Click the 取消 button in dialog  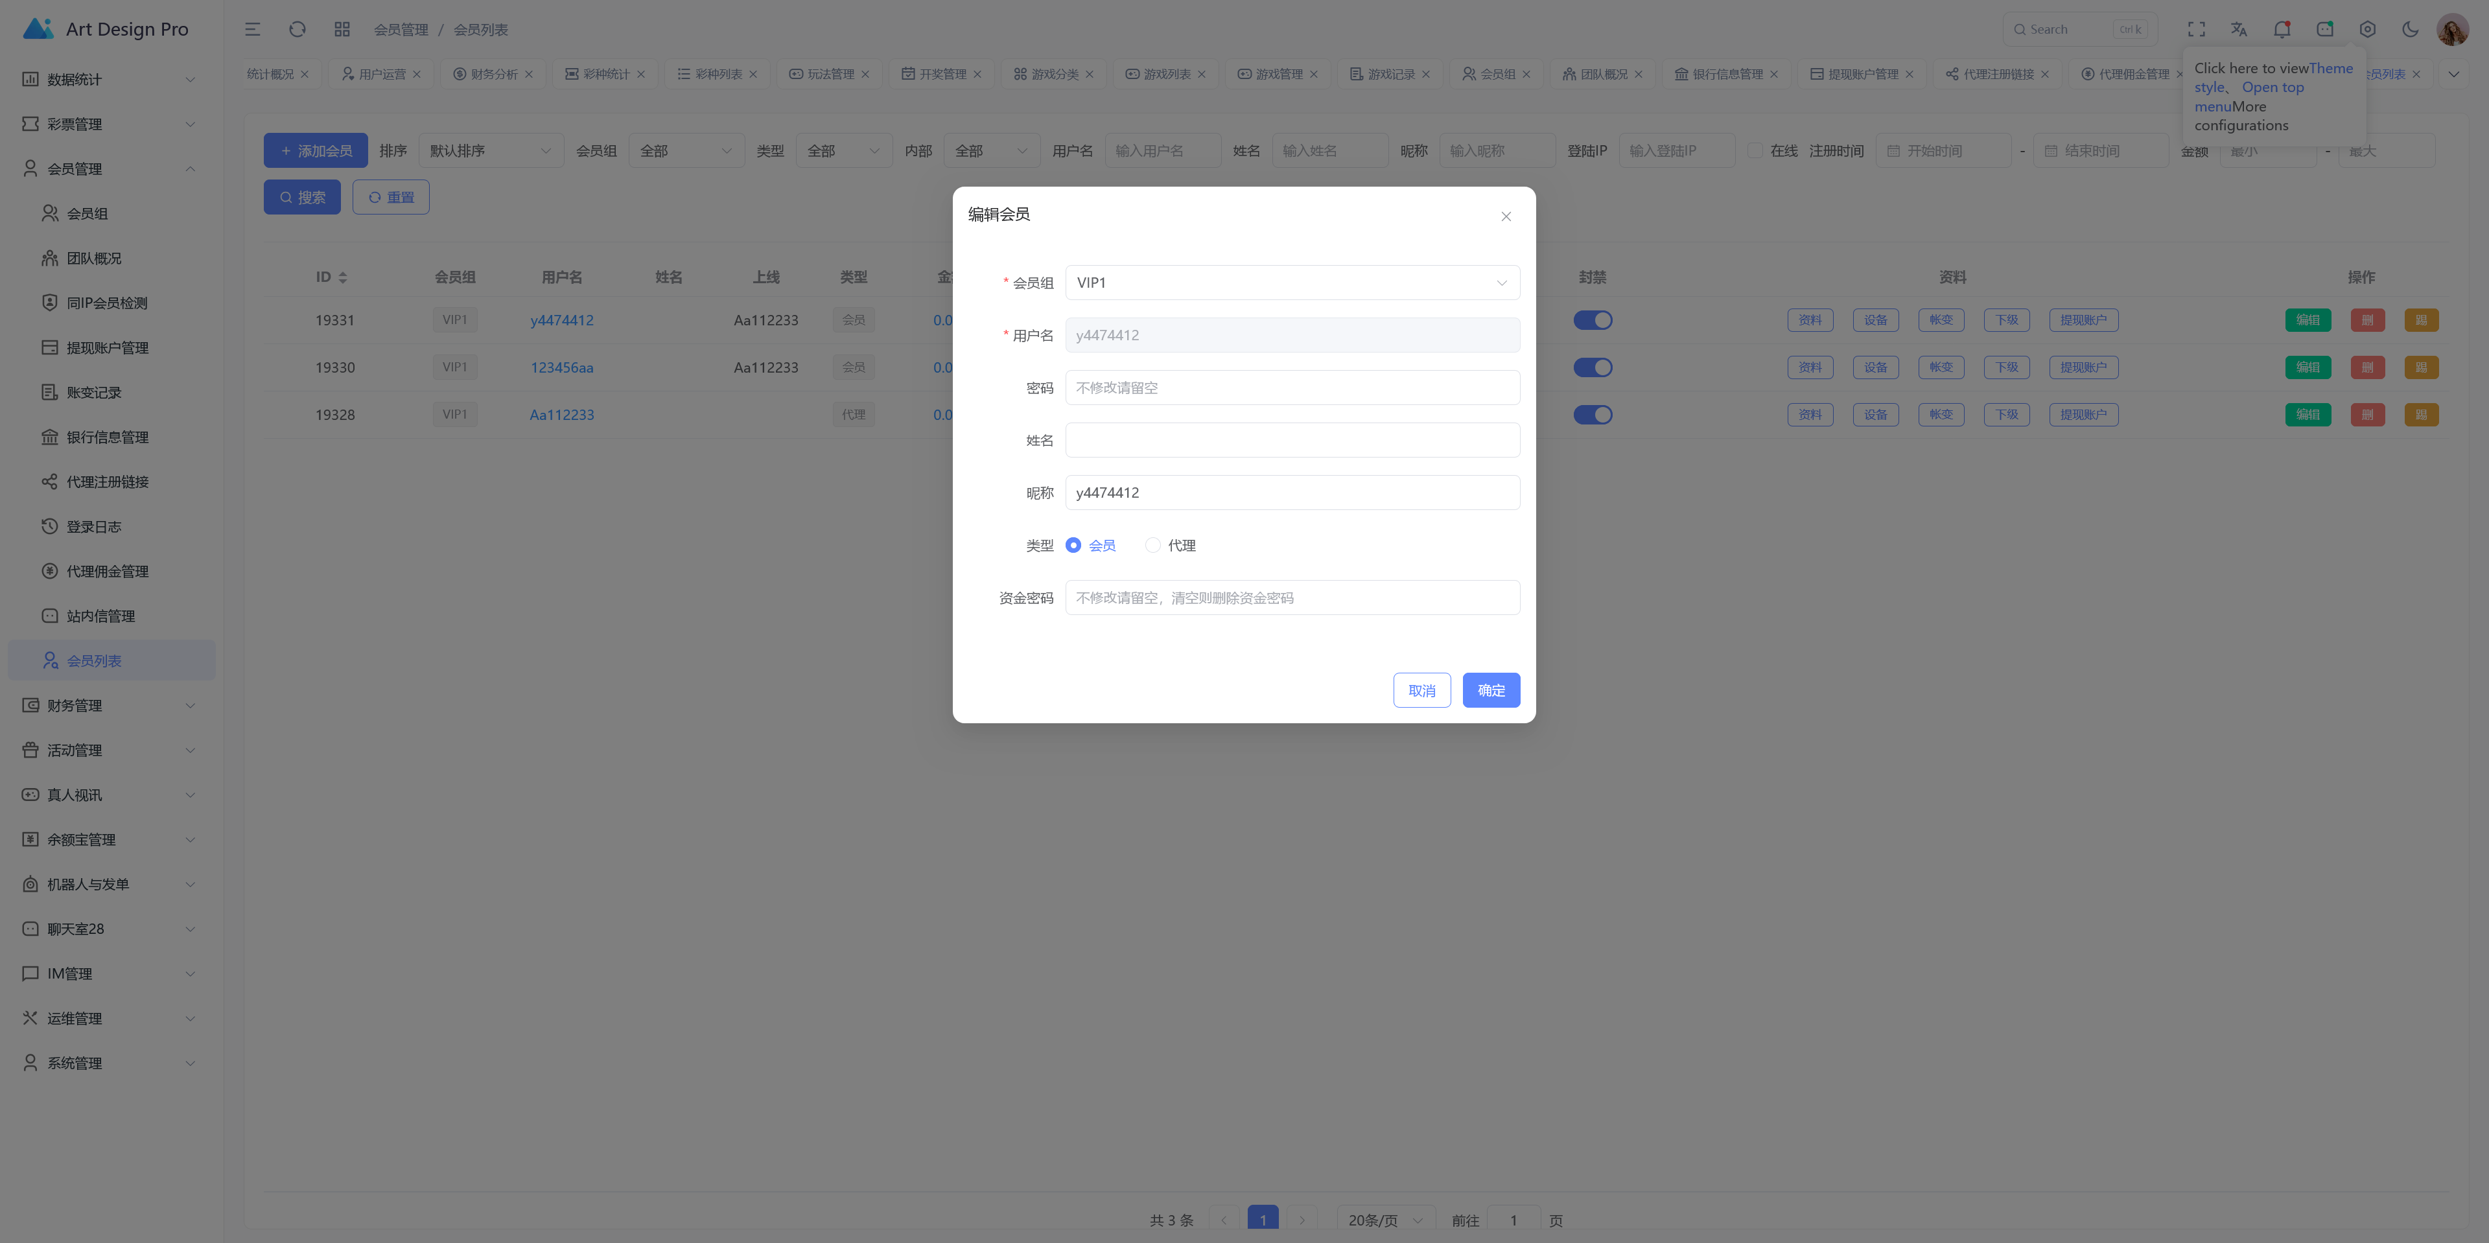(1421, 691)
